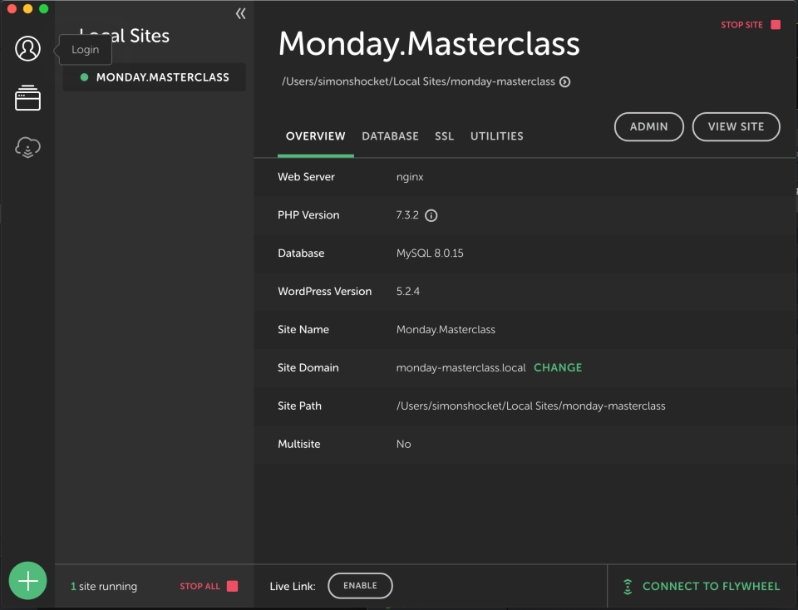Switch to the Database tab
Screen dimensions: 798x610
pyautogui.click(x=390, y=136)
